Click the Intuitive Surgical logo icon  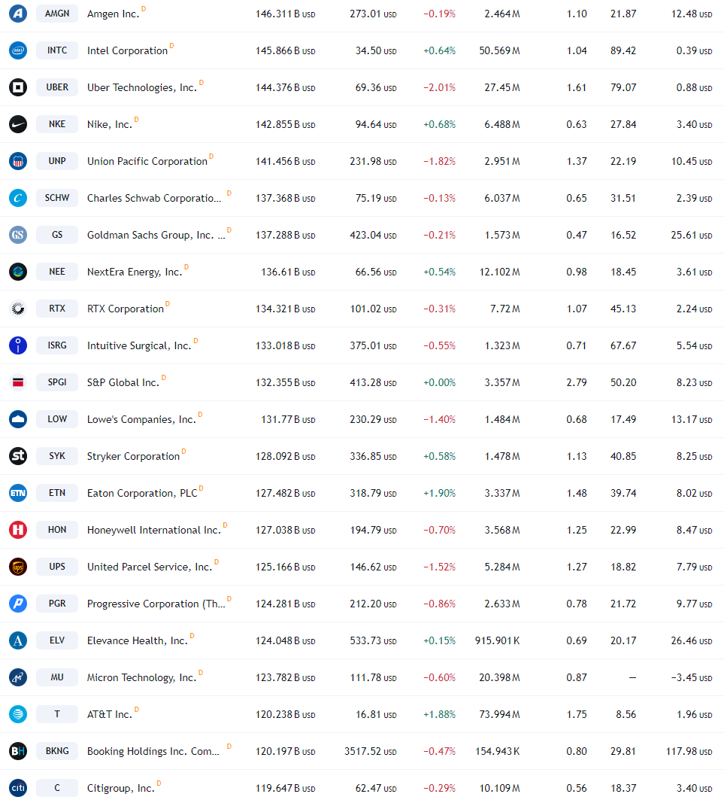(18, 345)
